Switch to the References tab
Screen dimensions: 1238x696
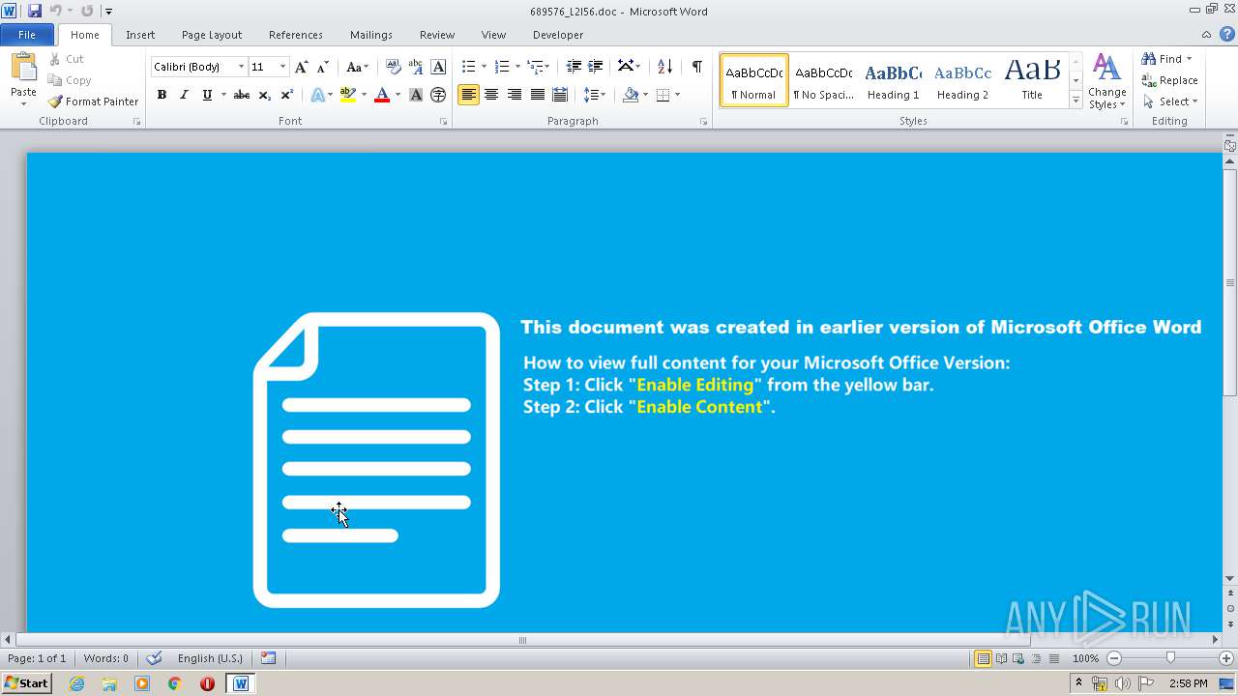[296, 35]
